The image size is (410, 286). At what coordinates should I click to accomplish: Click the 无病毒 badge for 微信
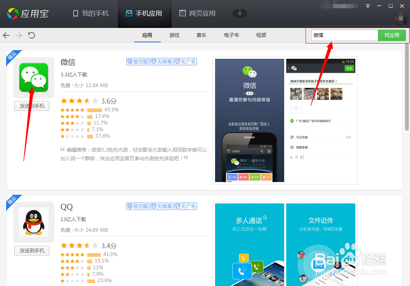coord(162,62)
